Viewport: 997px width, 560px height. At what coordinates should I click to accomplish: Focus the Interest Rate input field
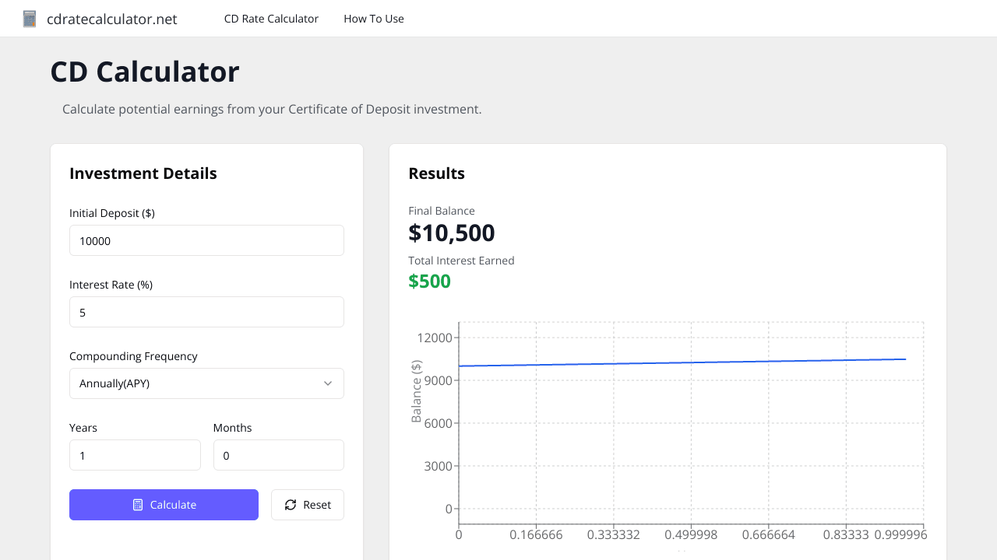pyautogui.click(x=206, y=312)
